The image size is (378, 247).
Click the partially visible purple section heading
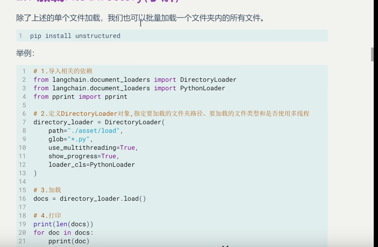pyautogui.click(x=98, y=1)
